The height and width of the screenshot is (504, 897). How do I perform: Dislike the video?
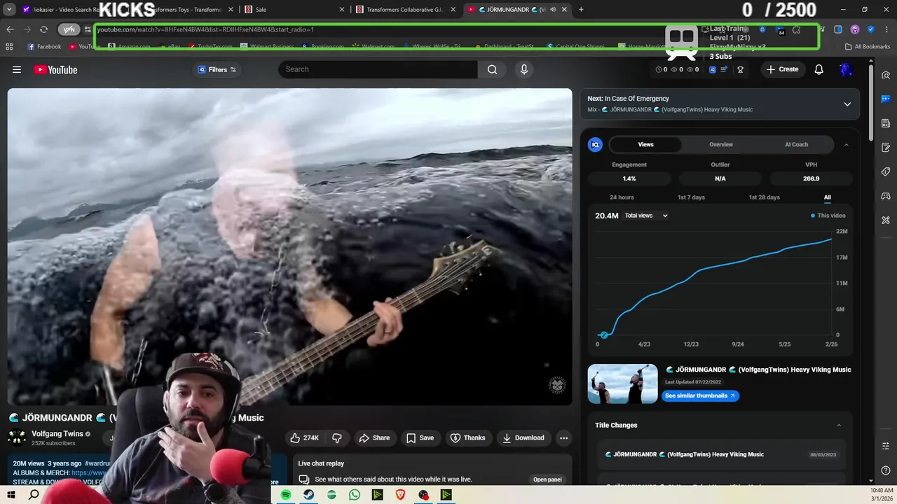click(337, 437)
